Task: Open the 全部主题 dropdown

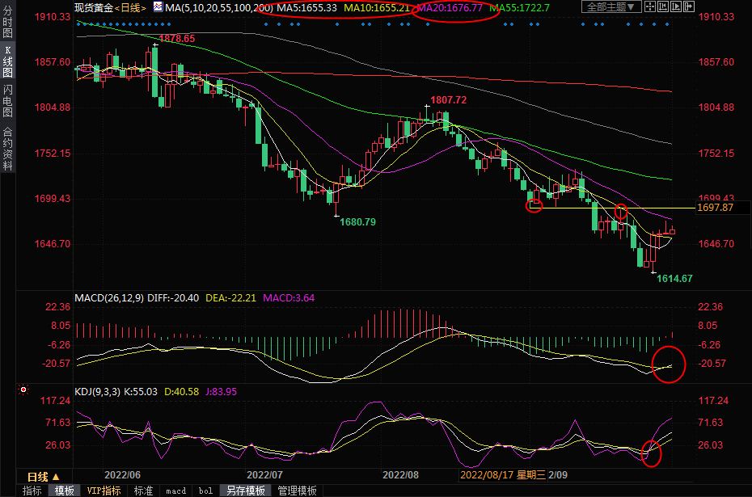Action: [x=610, y=6]
